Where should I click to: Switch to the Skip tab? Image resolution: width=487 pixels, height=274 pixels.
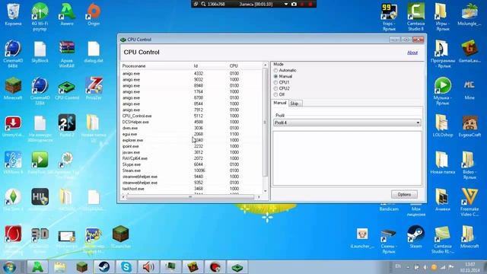click(294, 104)
